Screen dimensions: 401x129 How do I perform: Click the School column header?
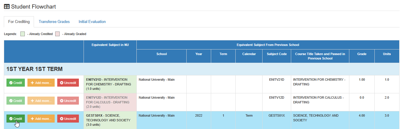(162, 54)
